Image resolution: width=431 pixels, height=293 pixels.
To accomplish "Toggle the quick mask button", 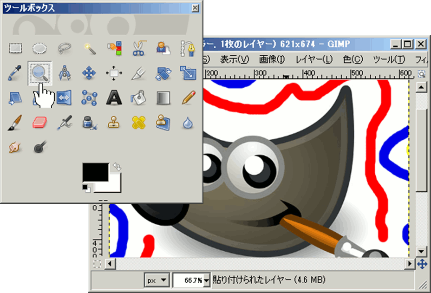I will coord(97,264).
